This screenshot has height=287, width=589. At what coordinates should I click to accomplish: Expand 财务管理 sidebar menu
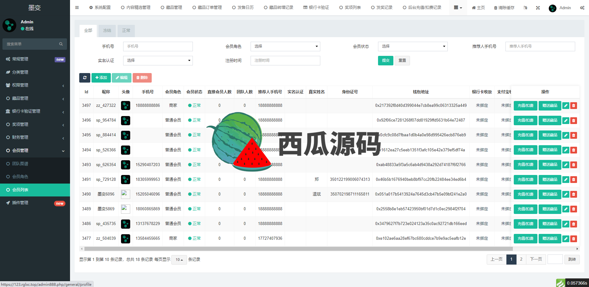click(35, 137)
